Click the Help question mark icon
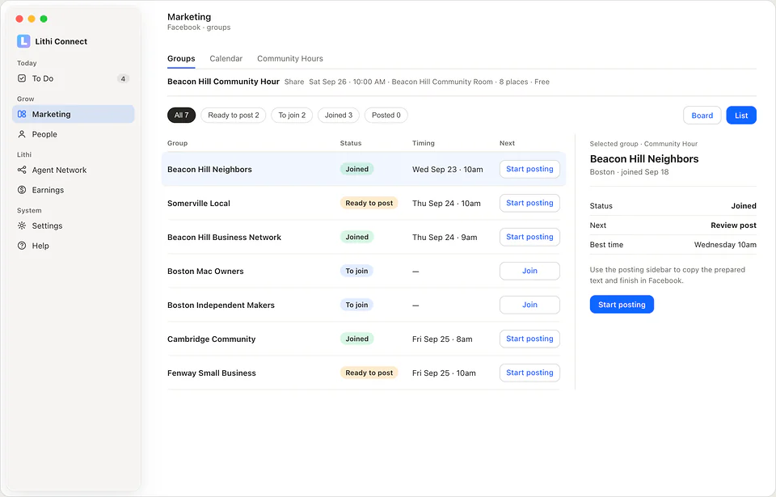This screenshot has height=497, width=776. coord(22,246)
